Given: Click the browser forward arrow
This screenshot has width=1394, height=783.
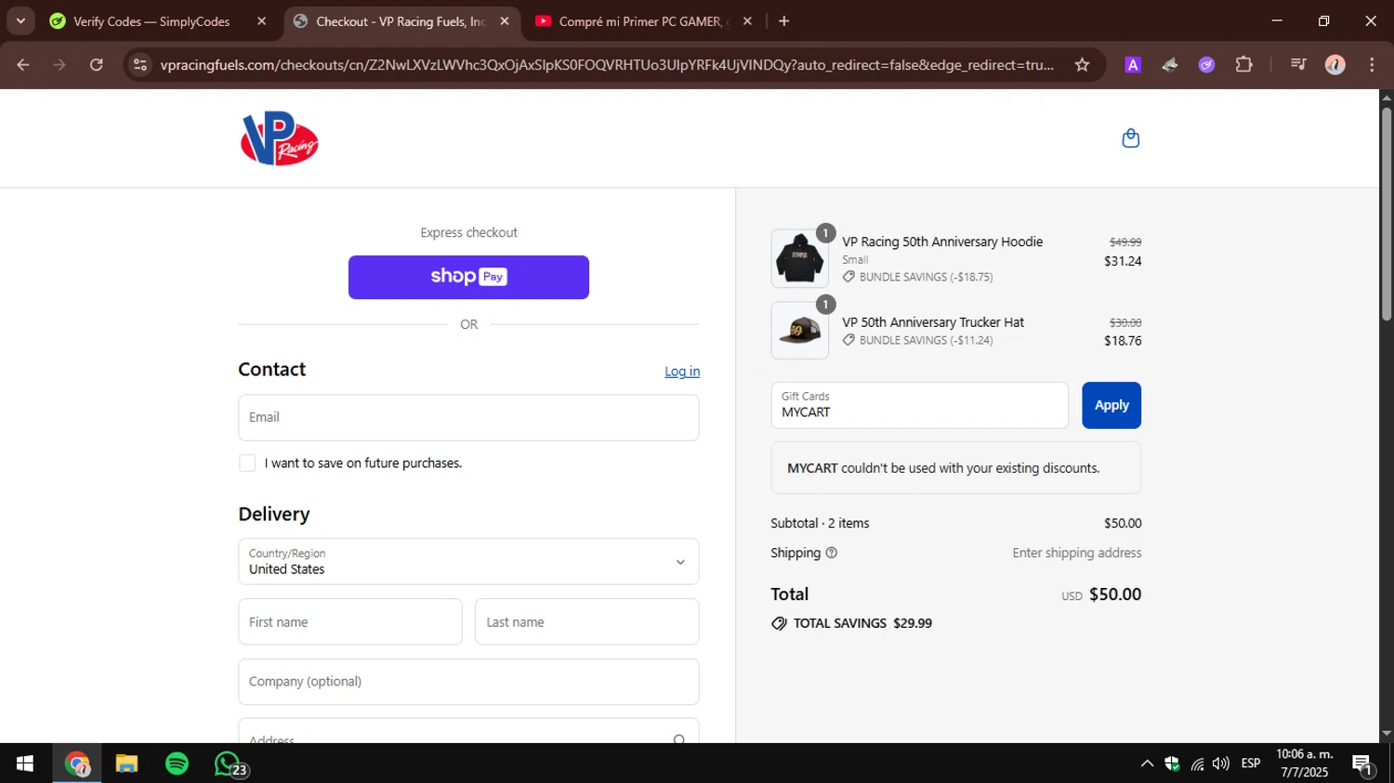Looking at the screenshot, I should click(59, 65).
